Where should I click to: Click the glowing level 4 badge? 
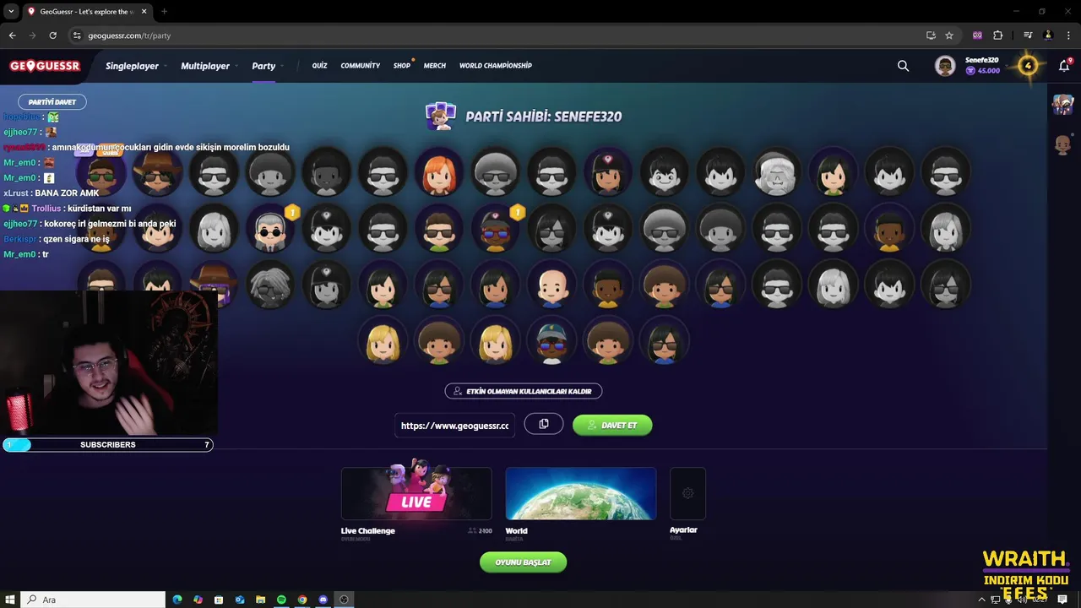(1028, 66)
